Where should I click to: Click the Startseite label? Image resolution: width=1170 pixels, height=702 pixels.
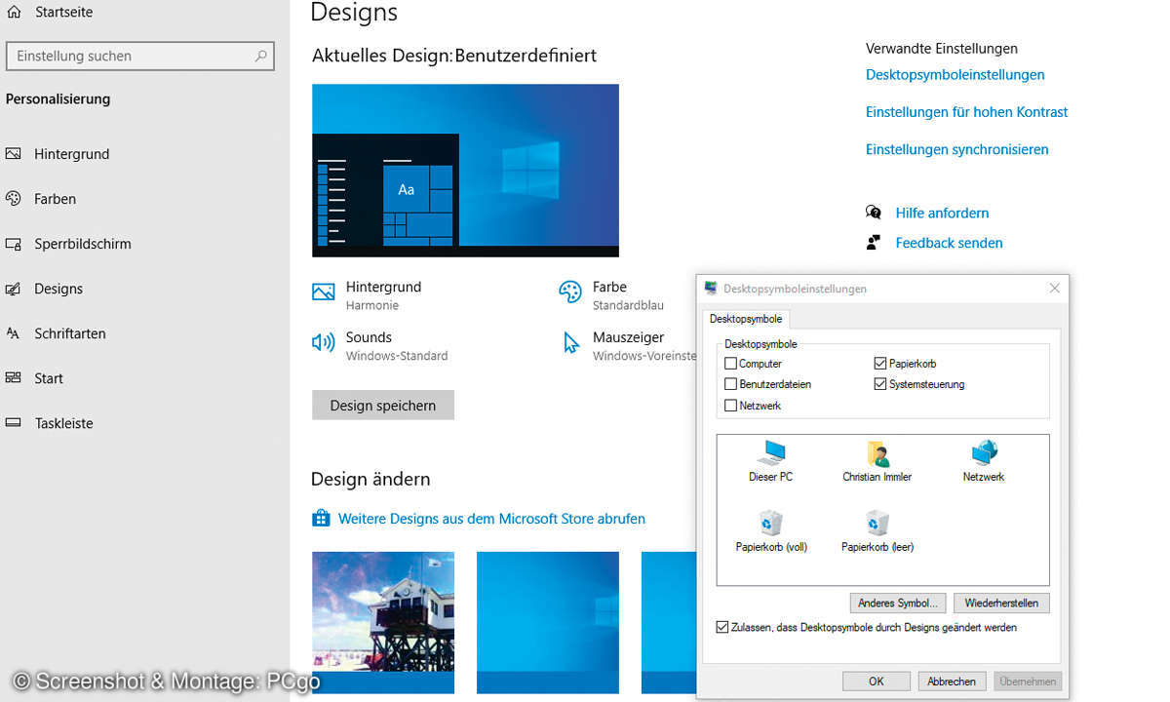(x=66, y=13)
